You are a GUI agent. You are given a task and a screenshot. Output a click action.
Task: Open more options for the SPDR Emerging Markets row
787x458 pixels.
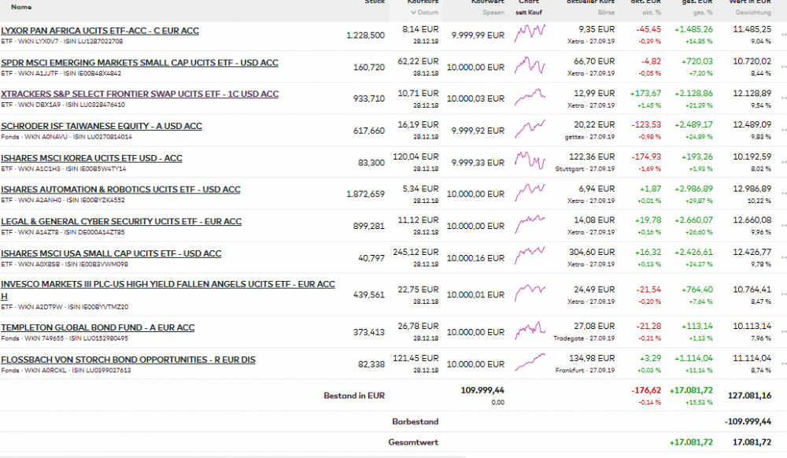click(x=782, y=67)
